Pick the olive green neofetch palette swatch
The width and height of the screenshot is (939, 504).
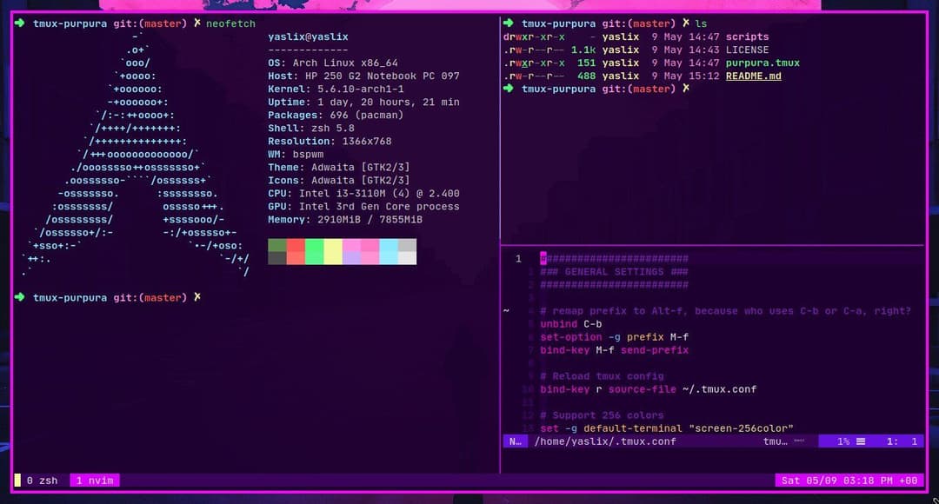[277, 245]
